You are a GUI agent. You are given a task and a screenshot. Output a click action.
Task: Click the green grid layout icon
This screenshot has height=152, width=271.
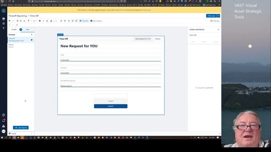(73, 21)
